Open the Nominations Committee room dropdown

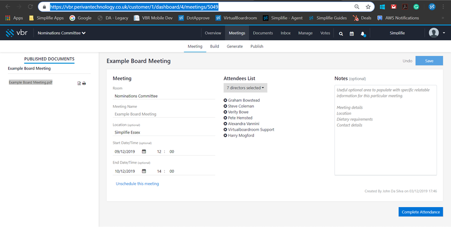(x=62, y=33)
